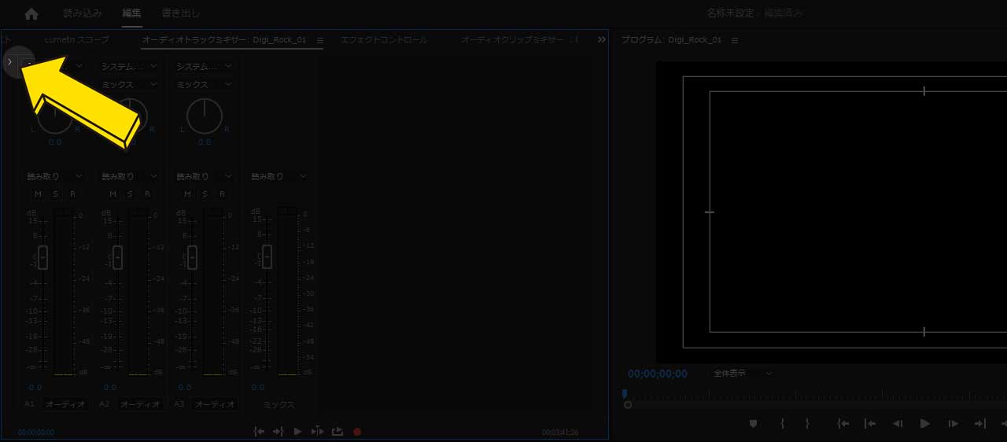The height and width of the screenshot is (442, 1007).
Task: Mute audio track A1
Action: (x=38, y=194)
